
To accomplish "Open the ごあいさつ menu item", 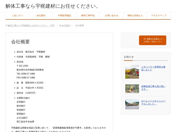I will [17, 16].
